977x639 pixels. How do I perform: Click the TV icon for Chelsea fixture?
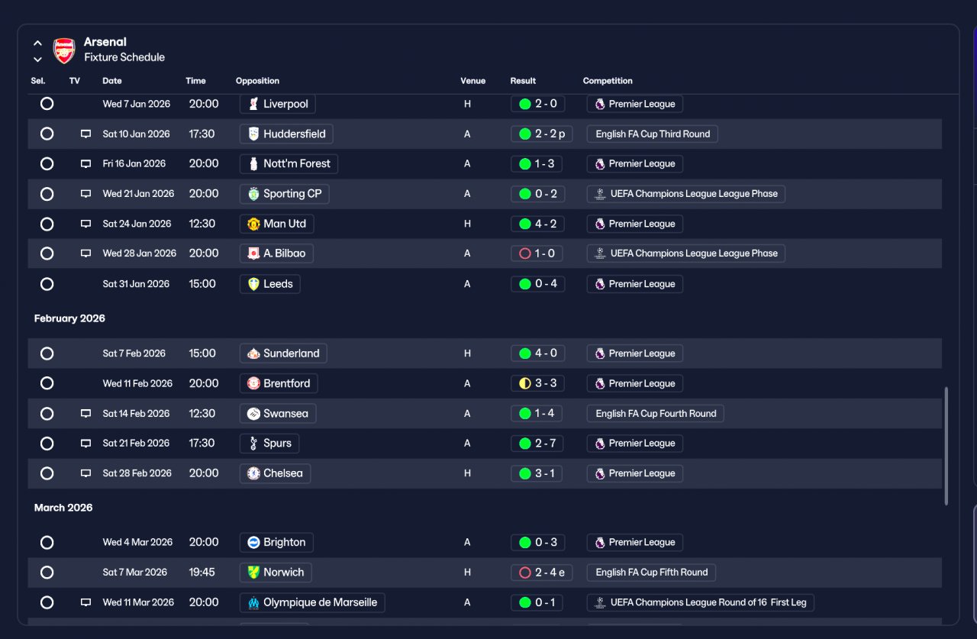pyautogui.click(x=85, y=473)
